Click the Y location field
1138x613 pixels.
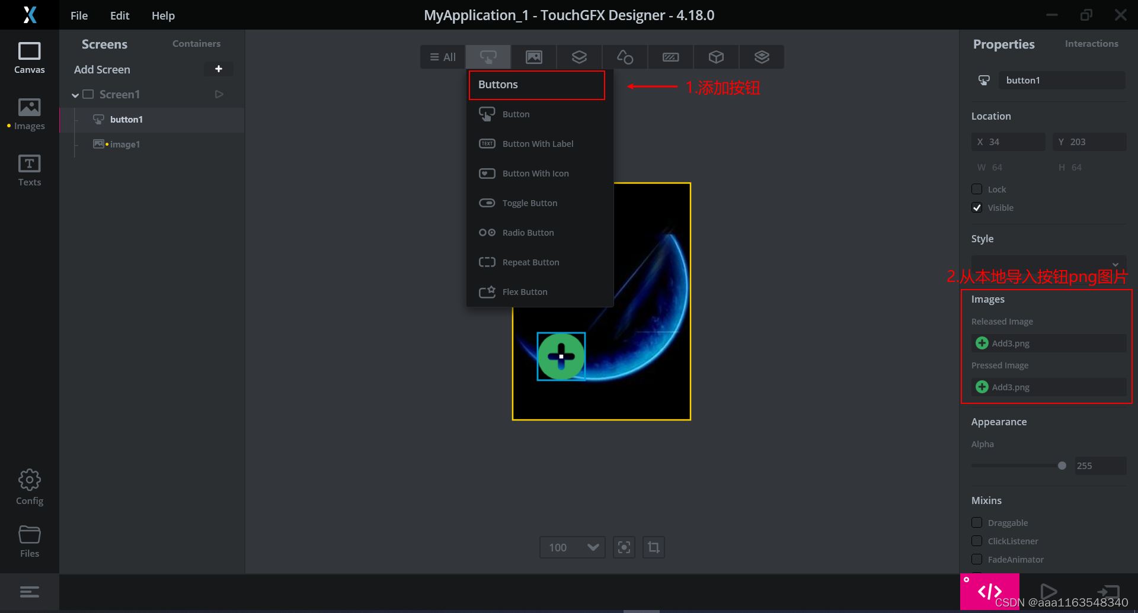point(1089,142)
